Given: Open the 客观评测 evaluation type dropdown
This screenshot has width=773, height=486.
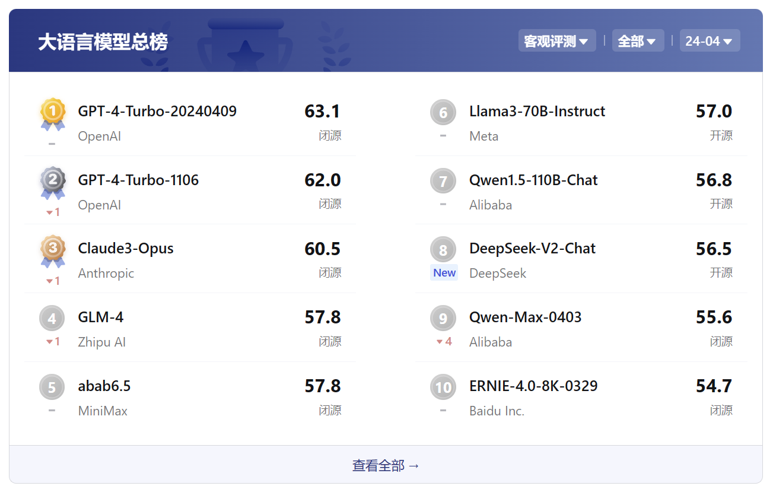Looking at the screenshot, I should [x=557, y=41].
